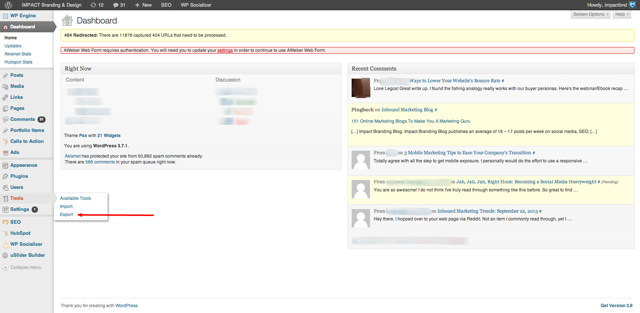The image size is (640, 313).
Task: Open 151 Online Marketing Blogs link
Action: 410,121
